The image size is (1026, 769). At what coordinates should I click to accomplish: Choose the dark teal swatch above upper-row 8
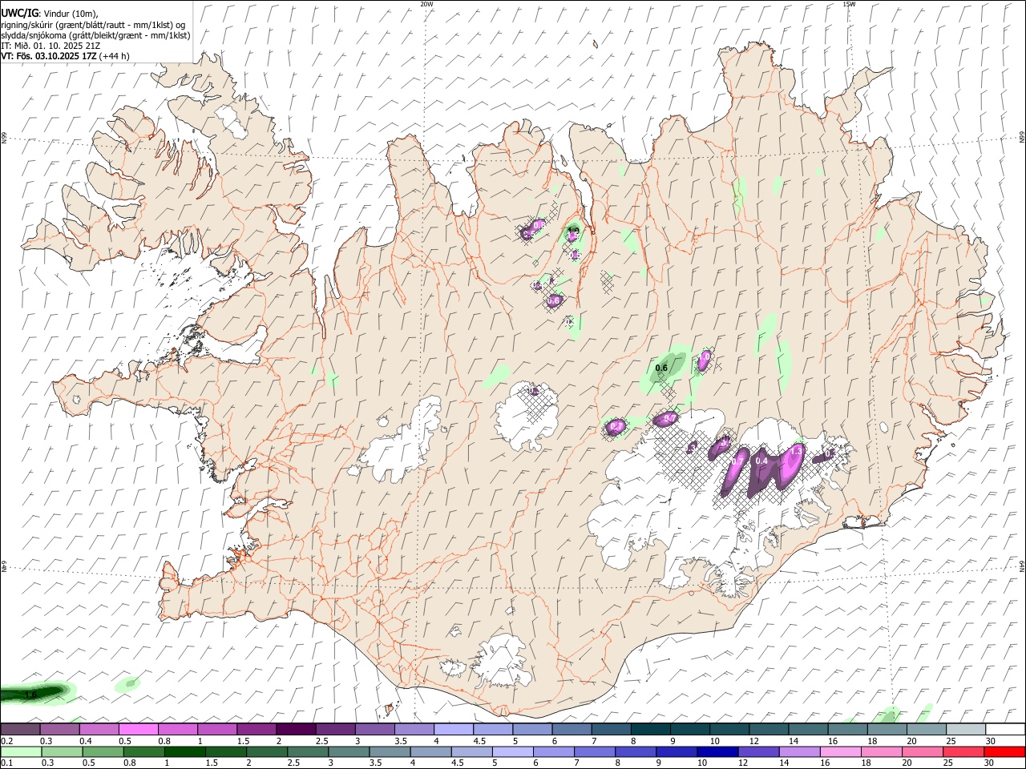coord(649,729)
